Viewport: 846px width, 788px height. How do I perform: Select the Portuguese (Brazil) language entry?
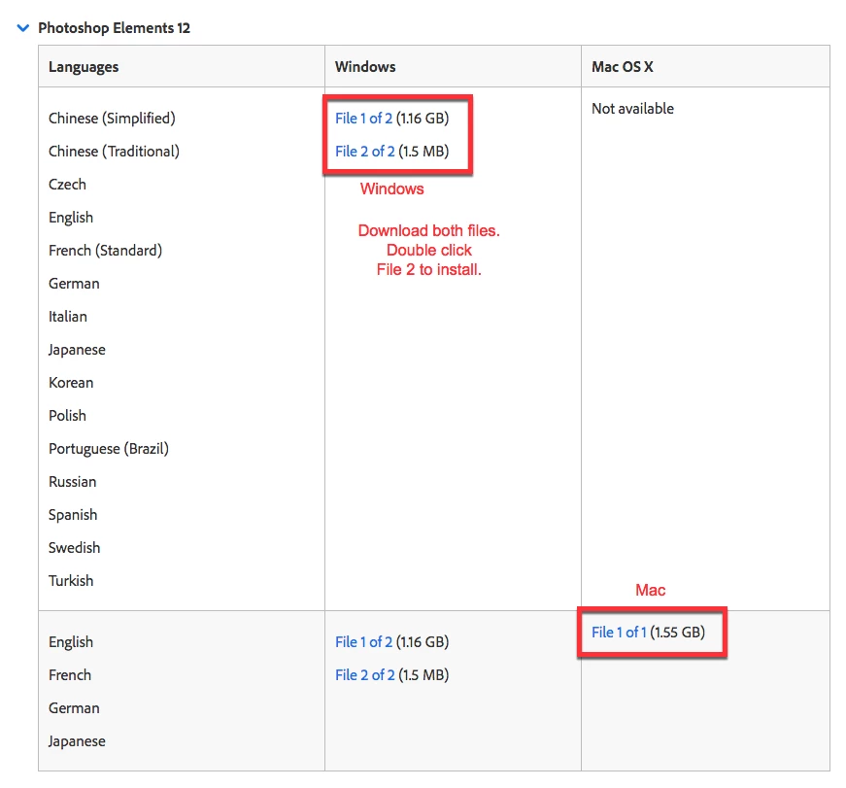(109, 449)
